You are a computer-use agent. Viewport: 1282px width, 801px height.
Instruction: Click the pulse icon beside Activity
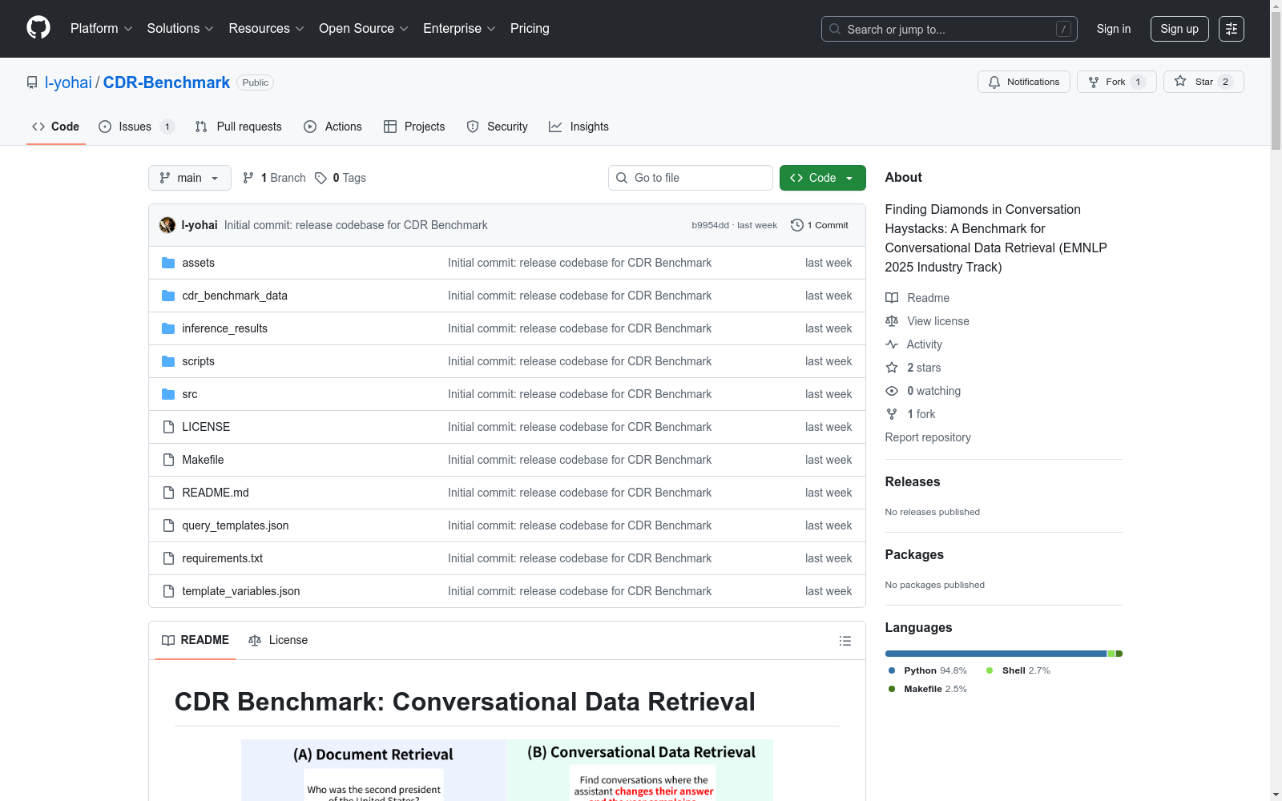[x=892, y=344]
